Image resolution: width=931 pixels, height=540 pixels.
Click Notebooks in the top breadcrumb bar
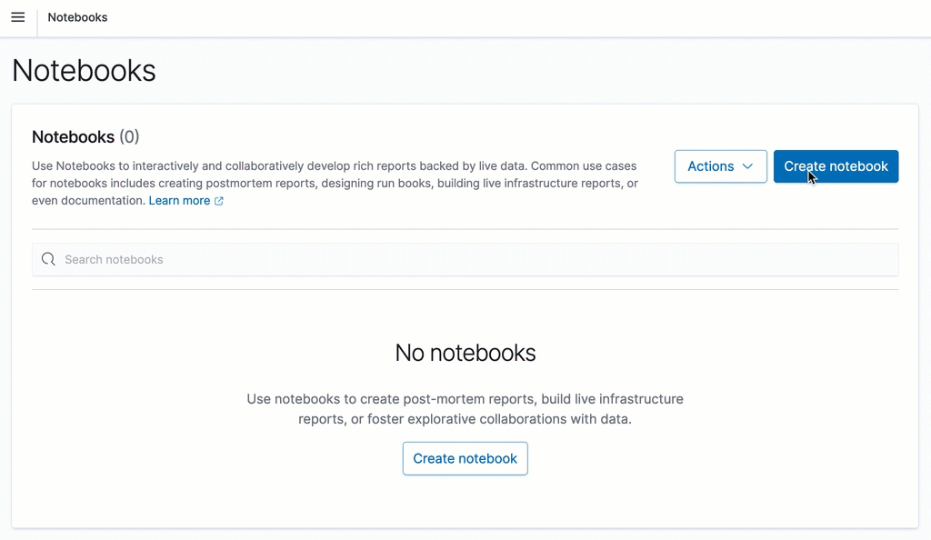77,17
